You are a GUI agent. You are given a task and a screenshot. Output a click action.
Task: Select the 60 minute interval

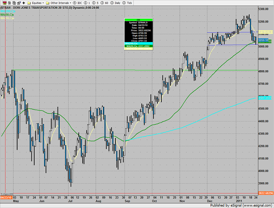click(105, 3)
